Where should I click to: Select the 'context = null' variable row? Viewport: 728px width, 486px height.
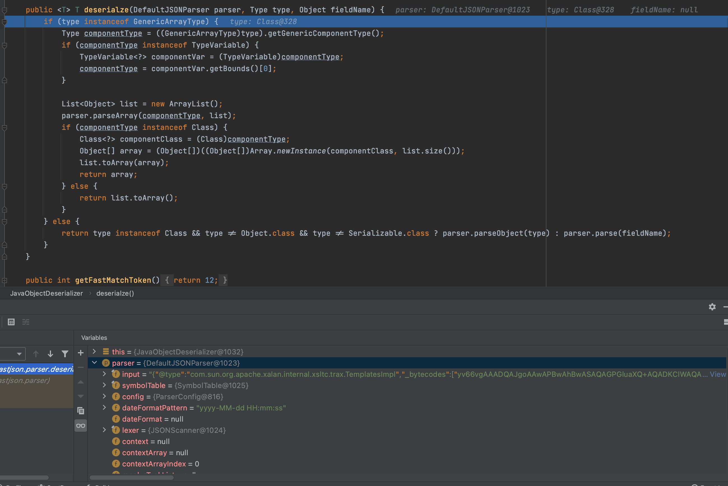tap(407, 441)
